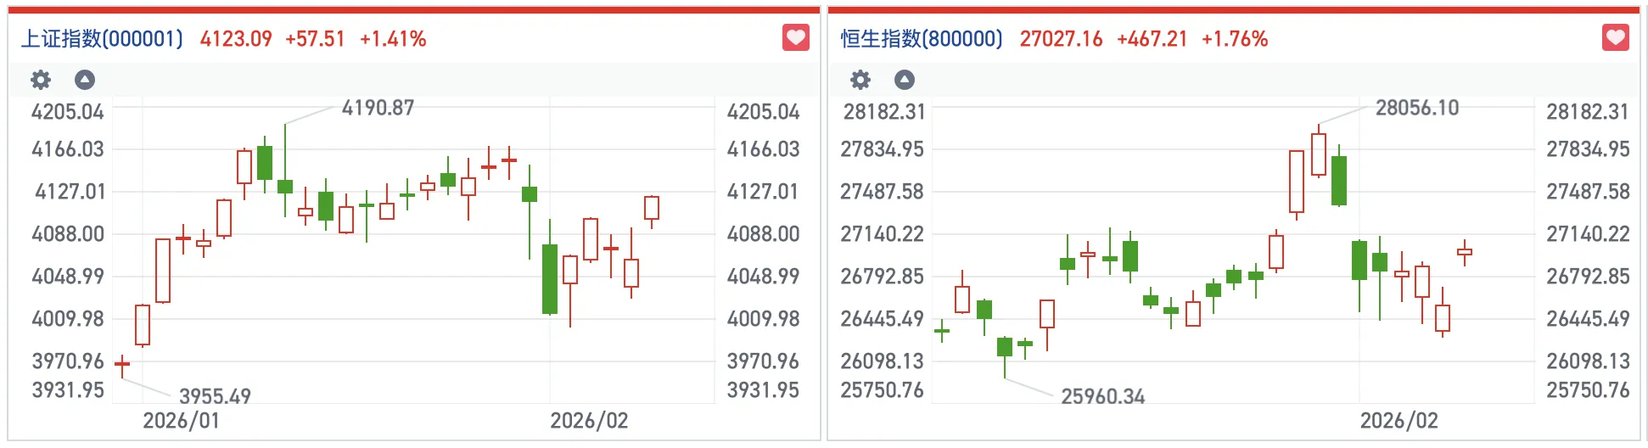This screenshot has height=448, width=1648.
Task: Click the 2026/01 date label on 上证指数 chart
Action: [x=181, y=421]
